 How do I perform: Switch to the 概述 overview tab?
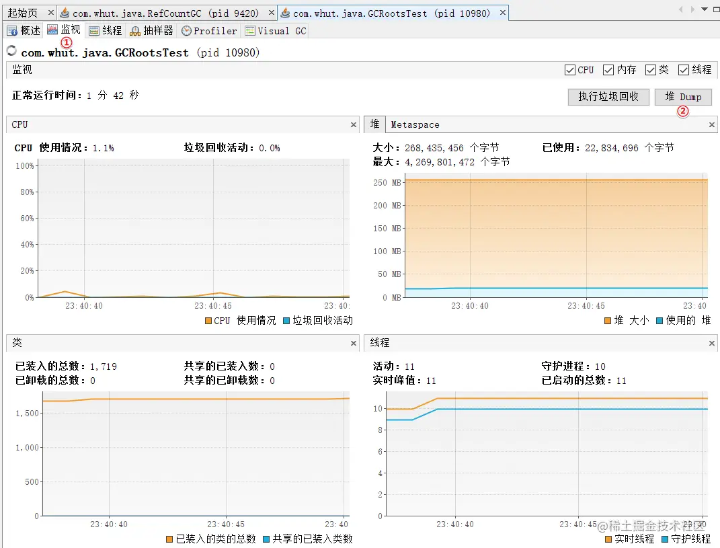(24, 31)
